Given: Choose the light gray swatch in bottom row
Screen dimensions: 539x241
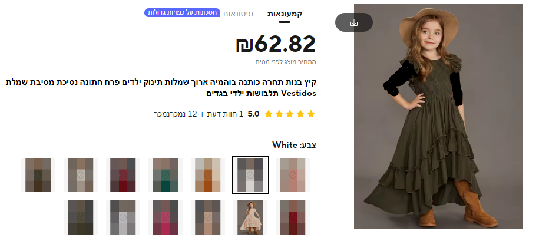Looking at the screenshot, I should [123, 217].
